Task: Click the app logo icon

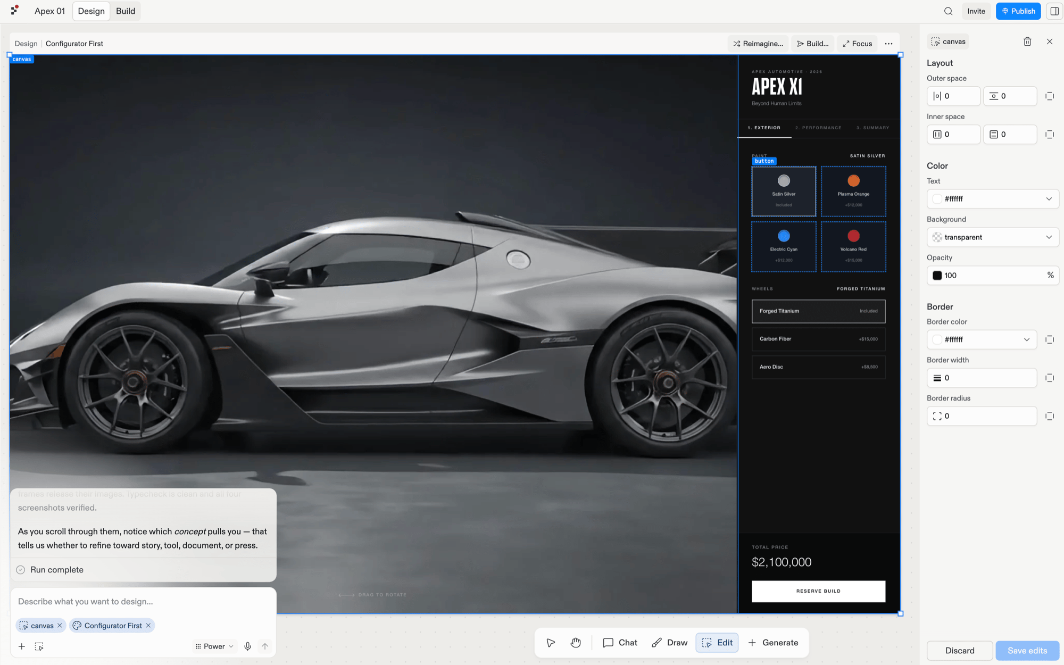Action: point(14,10)
